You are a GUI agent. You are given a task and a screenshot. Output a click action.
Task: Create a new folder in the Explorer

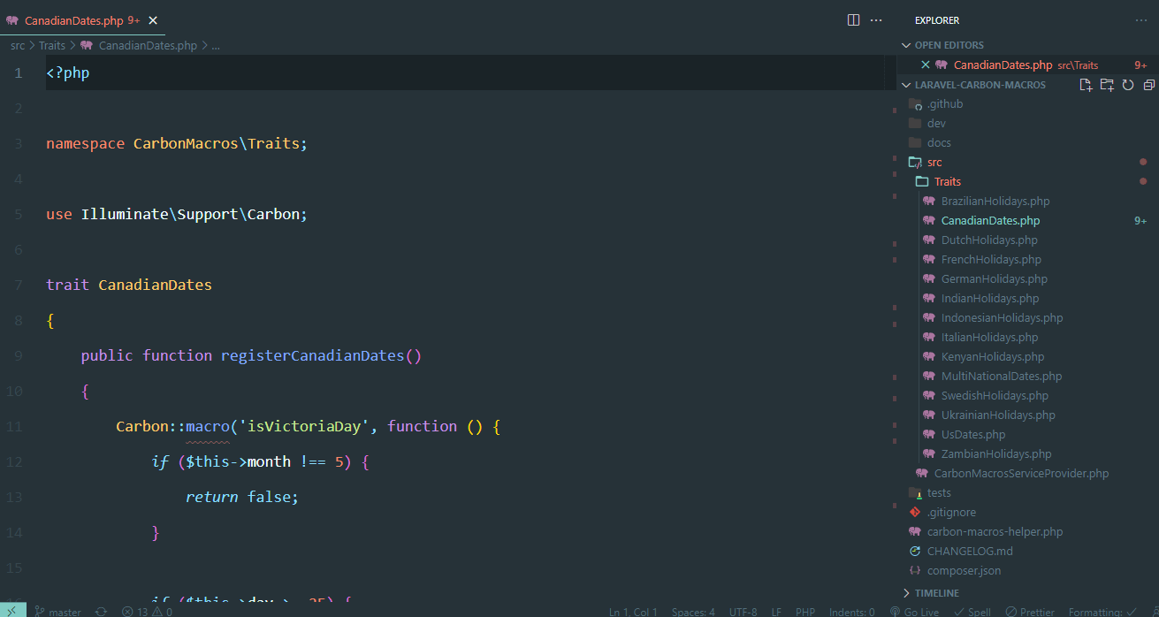(x=1106, y=84)
